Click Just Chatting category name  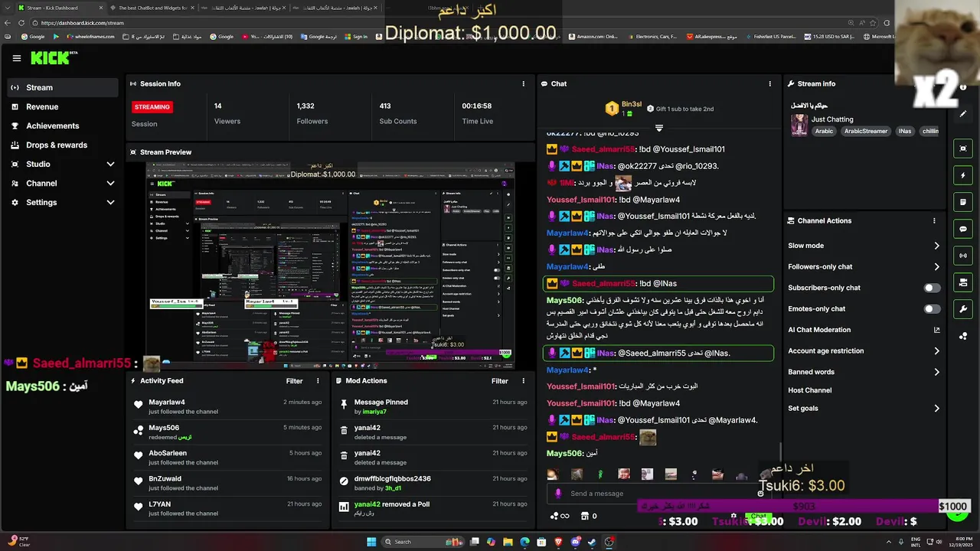832,119
